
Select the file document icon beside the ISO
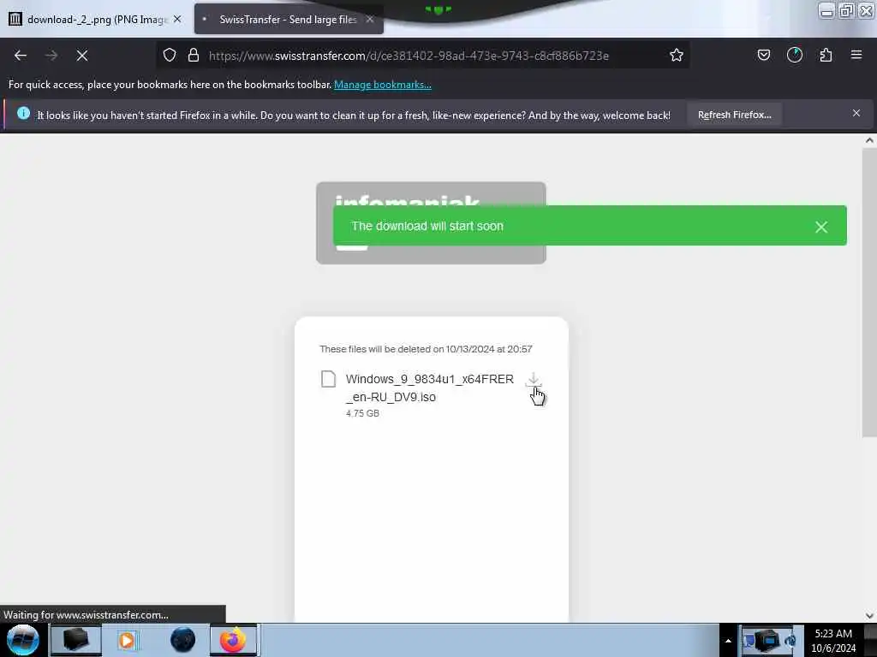[329, 379]
